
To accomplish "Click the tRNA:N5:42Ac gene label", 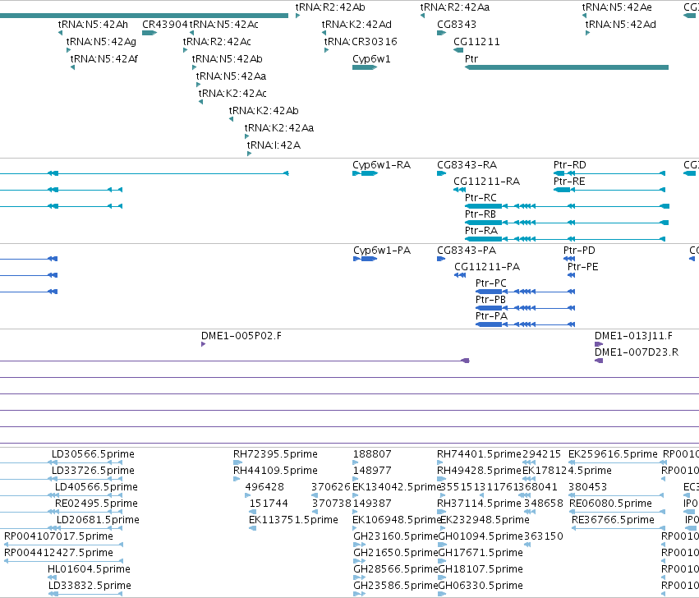I will [223, 25].
